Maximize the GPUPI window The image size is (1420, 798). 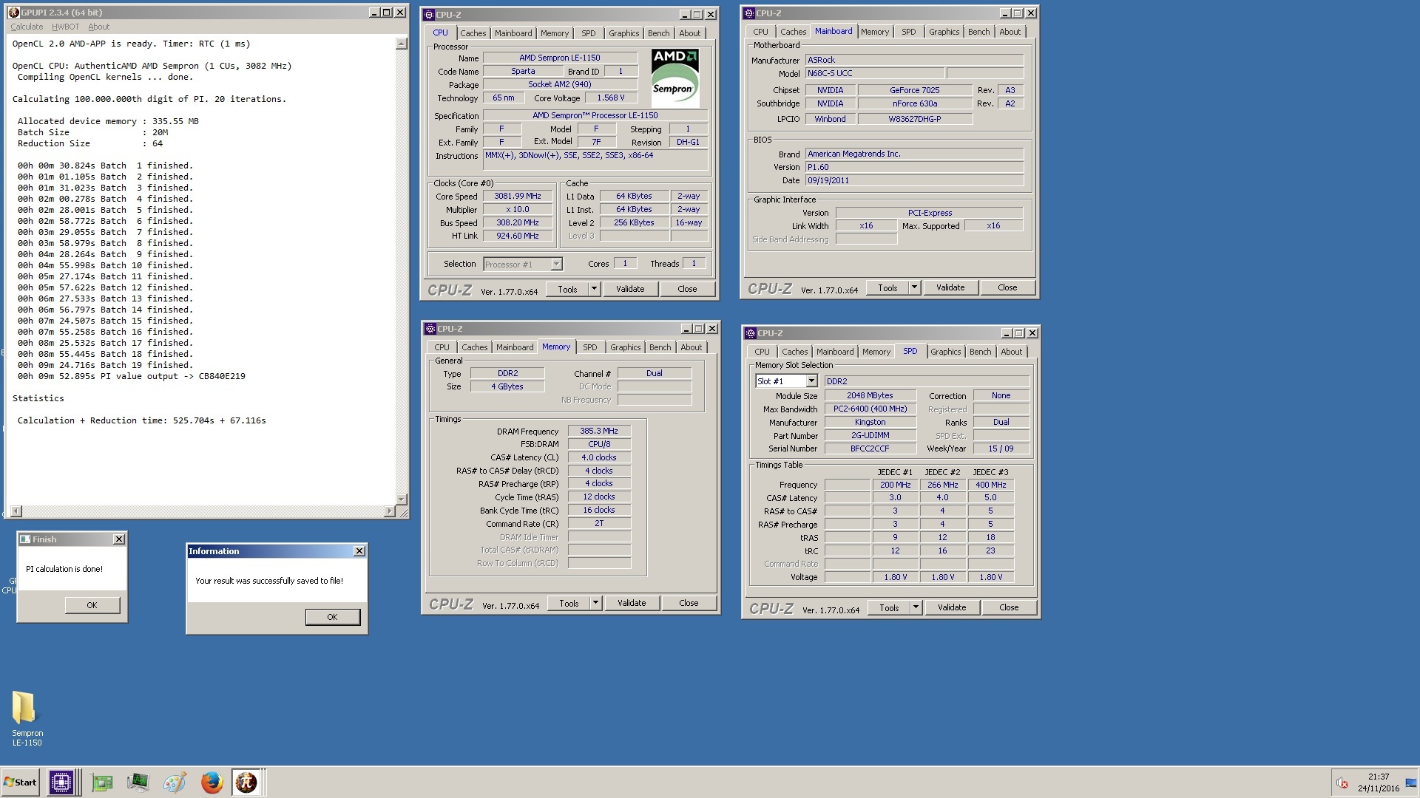(386, 13)
